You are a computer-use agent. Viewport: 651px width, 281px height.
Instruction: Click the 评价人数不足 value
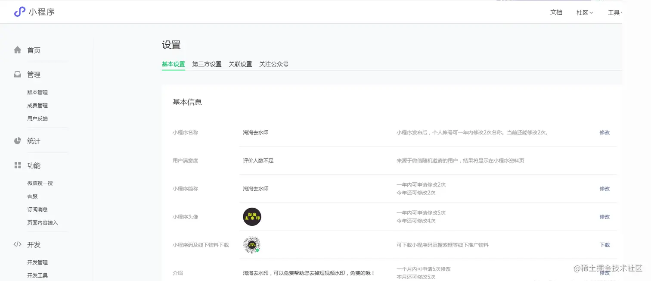pyautogui.click(x=258, y=161)
